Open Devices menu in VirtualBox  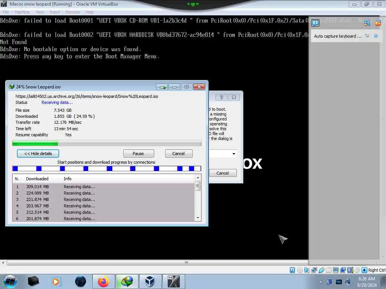click(73, 12)
